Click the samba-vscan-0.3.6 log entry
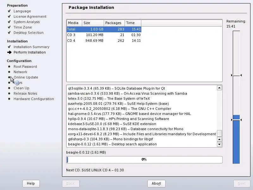Screen dimensions: 253x190 pyautogui.click(x=127, y=93)
